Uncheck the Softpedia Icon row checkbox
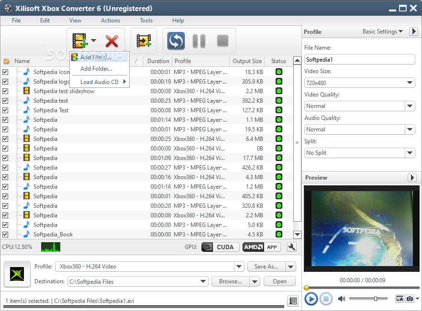Image resolution: width=422 pixels, height=311 pixels. 5,72
